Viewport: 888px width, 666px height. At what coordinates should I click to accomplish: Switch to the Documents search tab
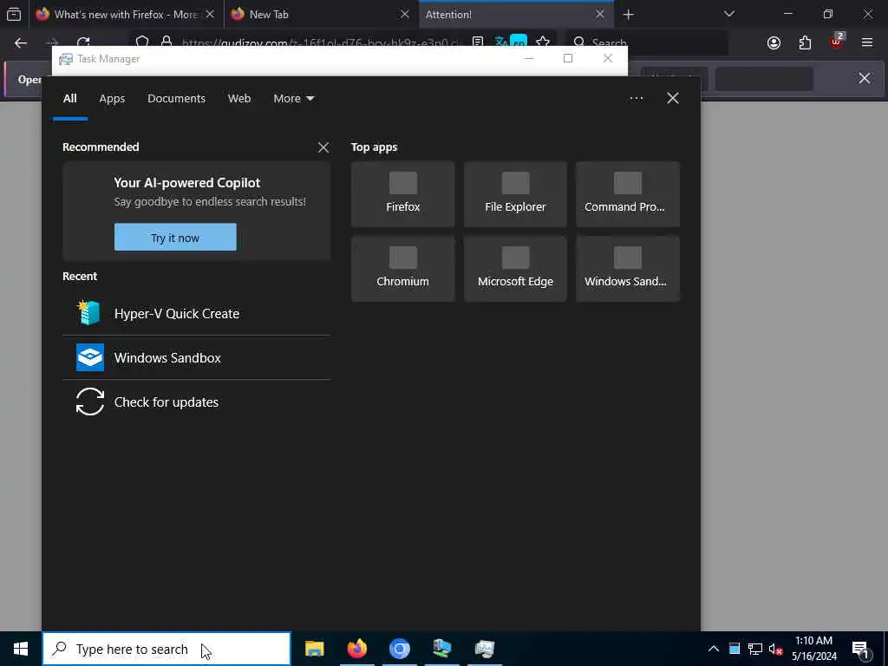pos(176,99)
